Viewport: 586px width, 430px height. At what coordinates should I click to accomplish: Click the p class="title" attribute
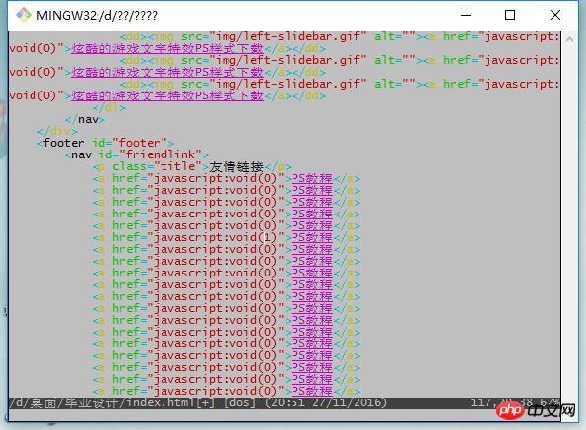tap(154, 166)
